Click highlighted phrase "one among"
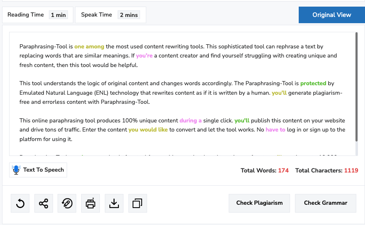The height and width of the screenshot is (225, 365). 89,46
